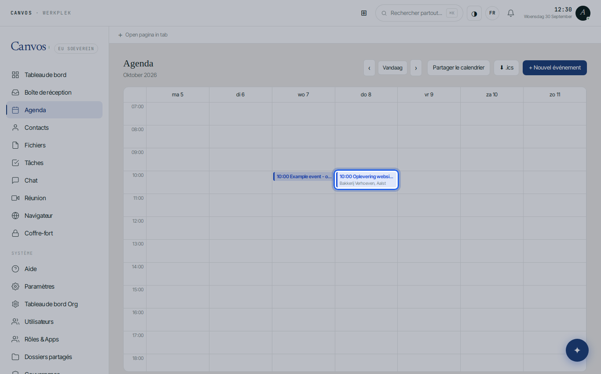Click the Utilisateurs people icon
The height and width of the screenshot is (374, 601).
coord(15,322)
